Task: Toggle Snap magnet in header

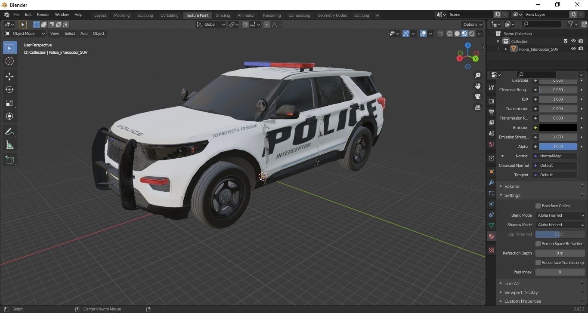Action: pyautogui.click(x=245, y=25)
